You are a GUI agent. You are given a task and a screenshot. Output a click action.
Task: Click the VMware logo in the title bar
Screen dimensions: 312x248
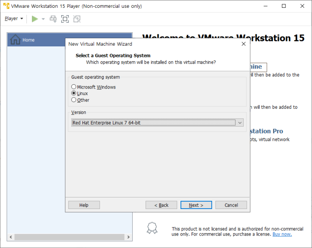(x=5, y=6)
